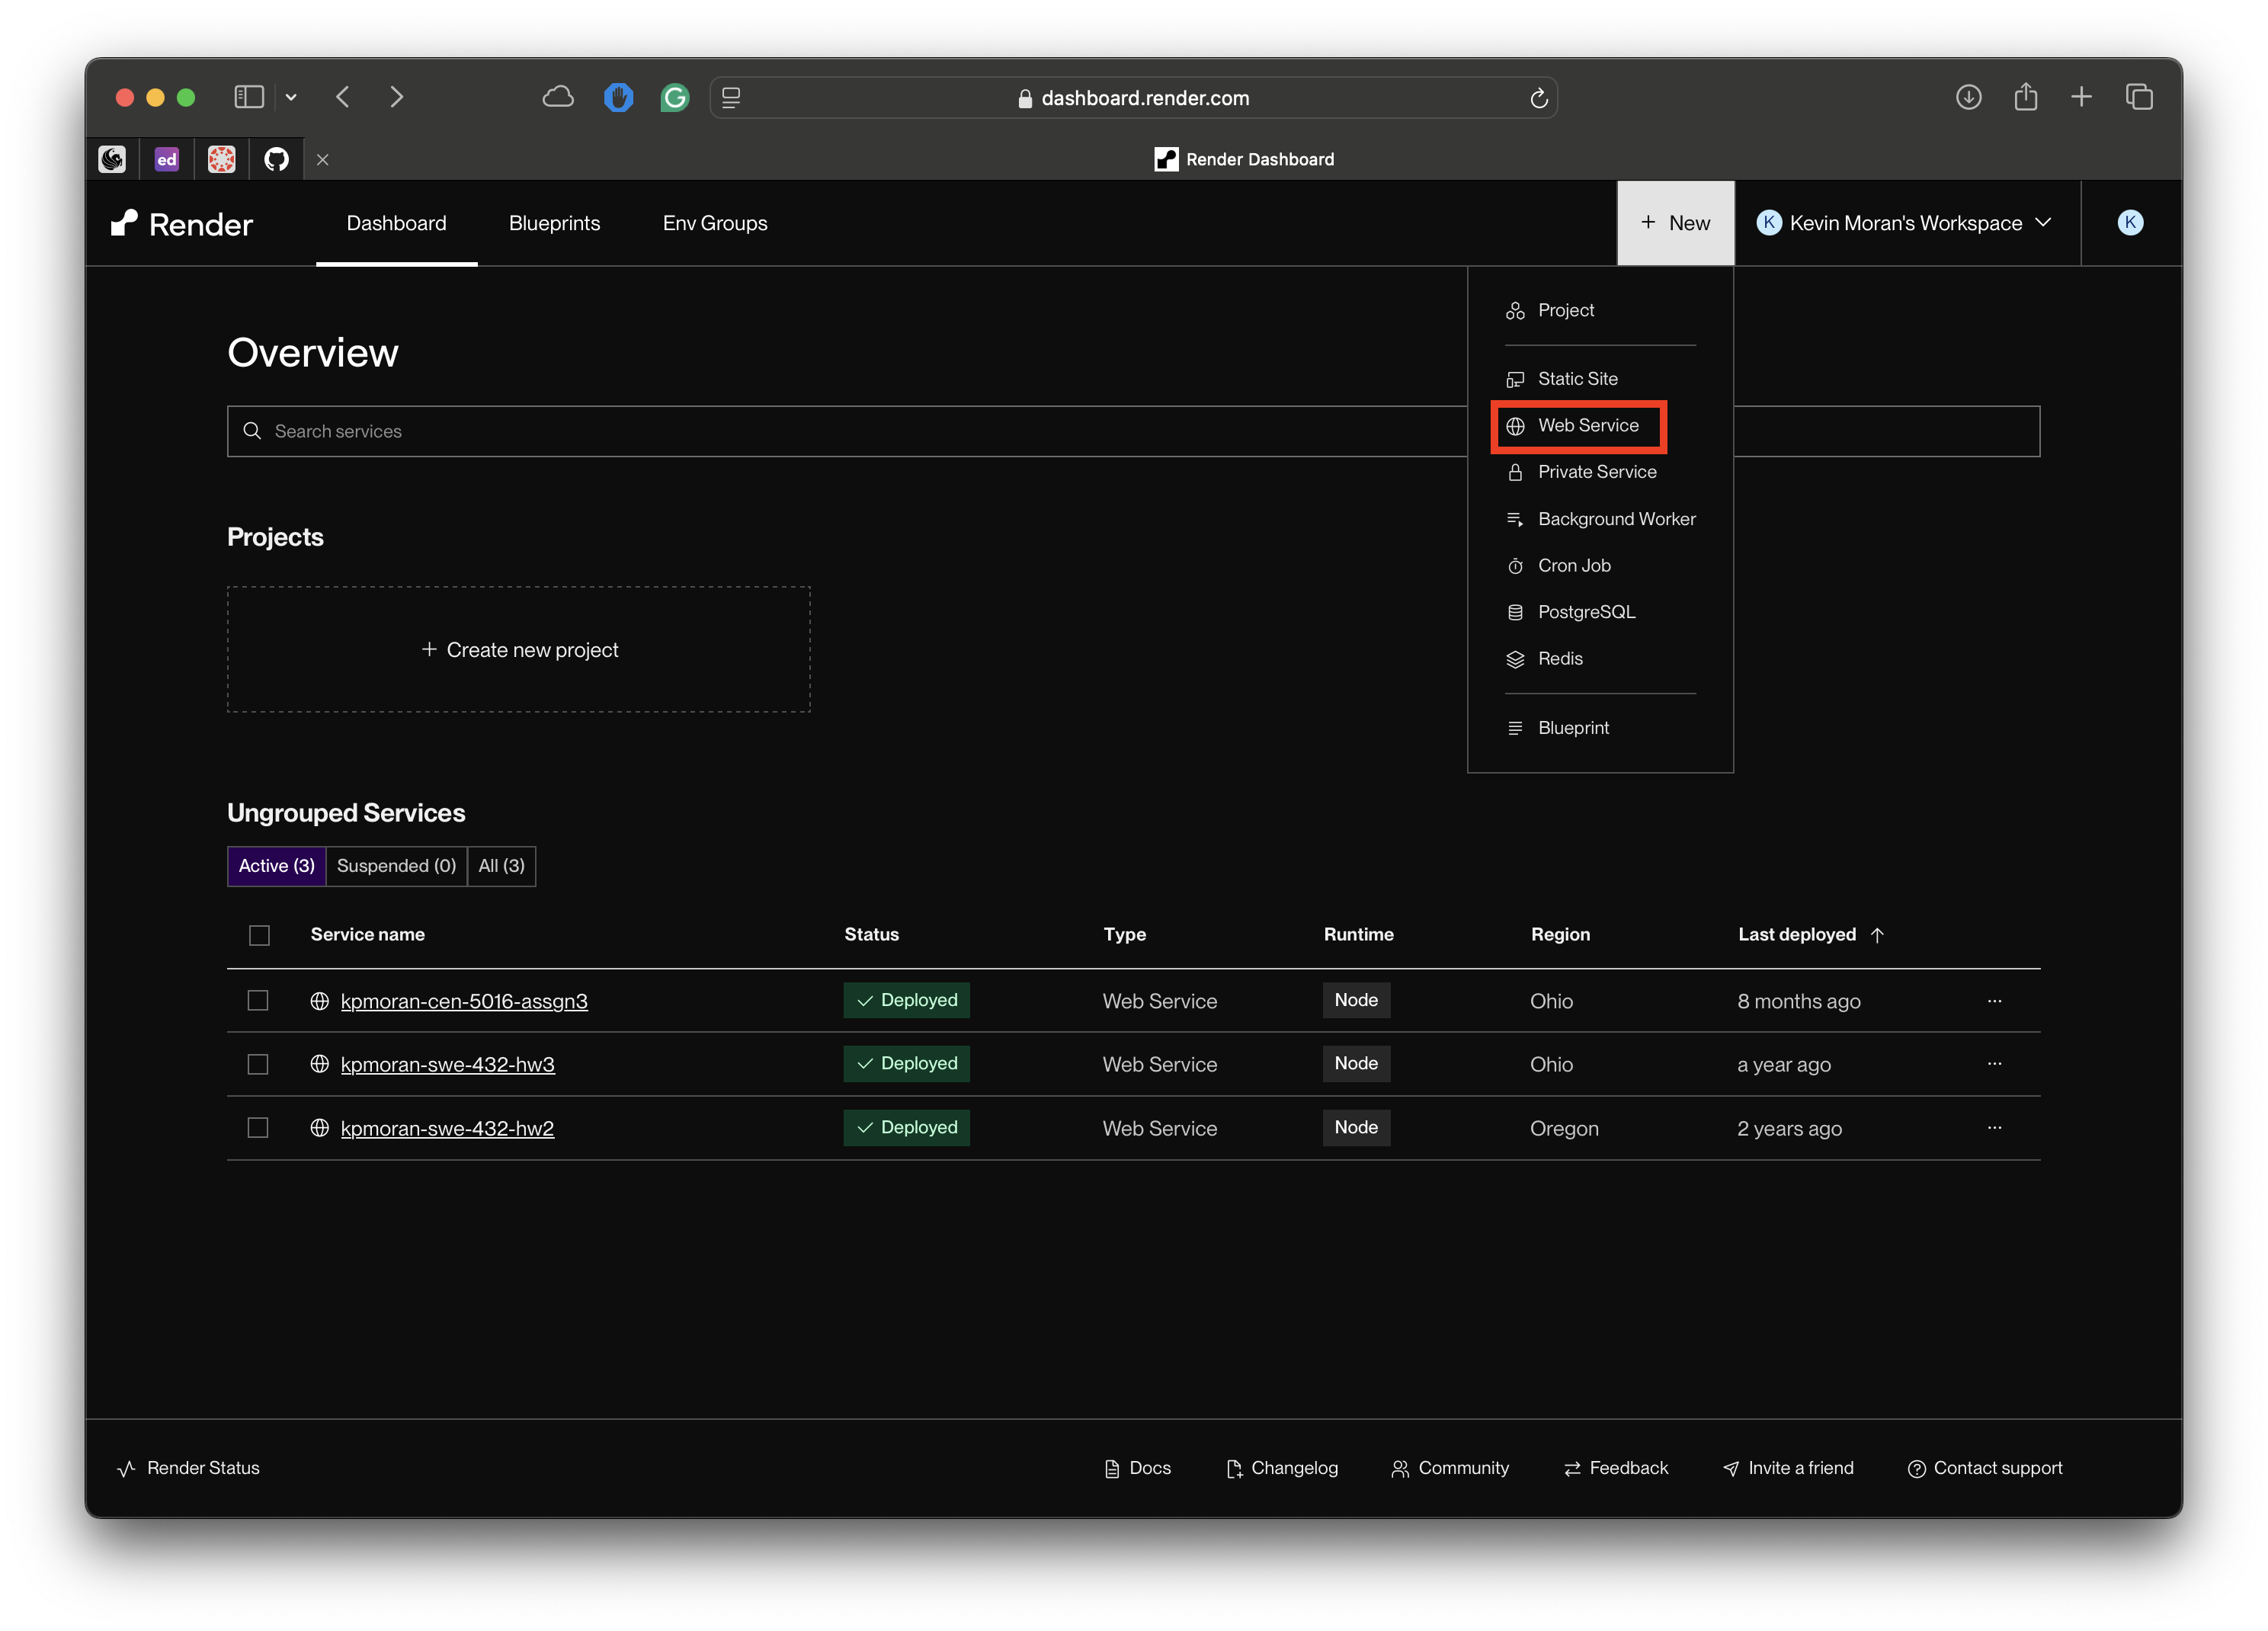Select the PostgreSQL icon in New menu

pyautogui.click(x=1514, y=611)
